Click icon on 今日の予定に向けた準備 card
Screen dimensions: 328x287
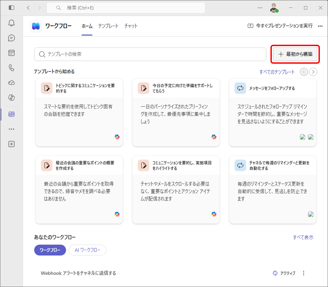coord(144,88)
